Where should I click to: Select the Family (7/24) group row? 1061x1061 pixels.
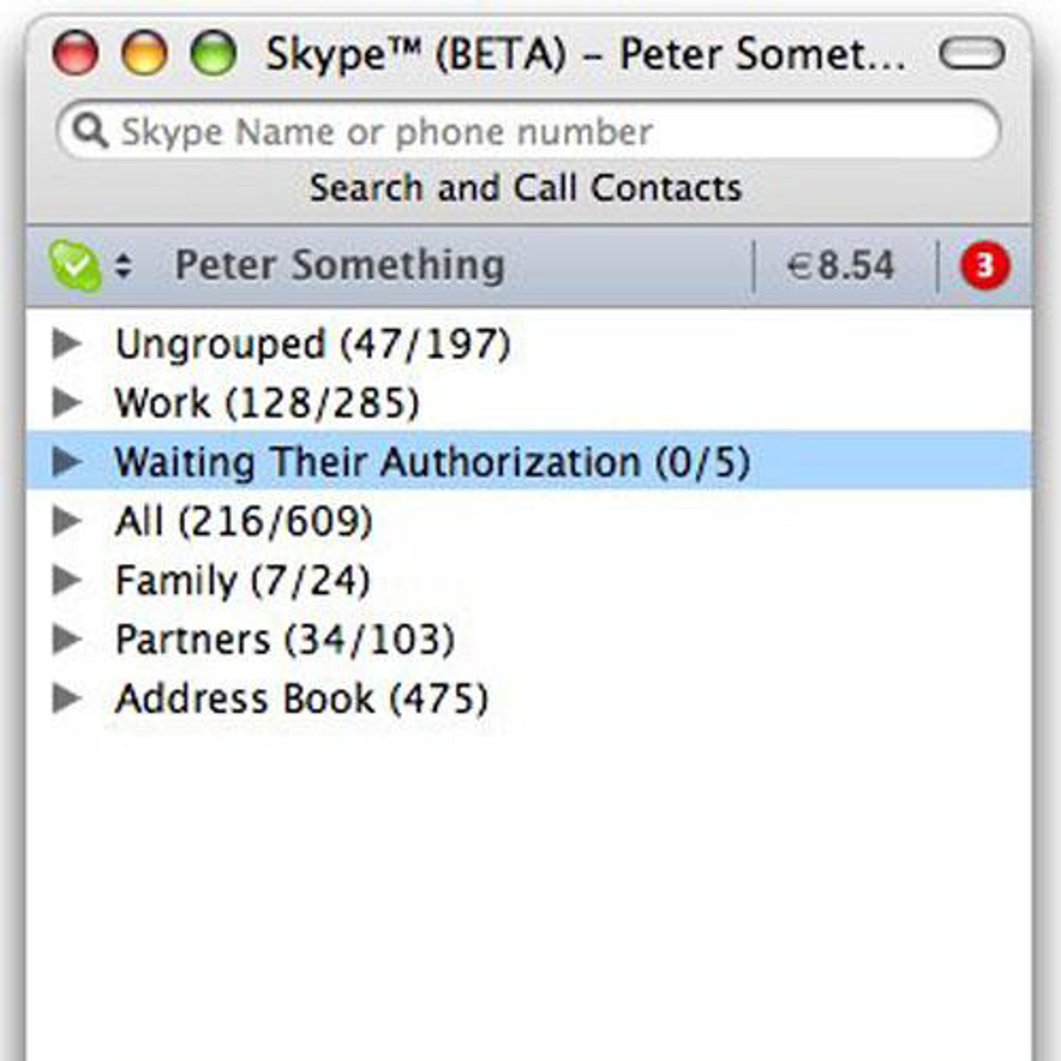click(x=242, y=580)
